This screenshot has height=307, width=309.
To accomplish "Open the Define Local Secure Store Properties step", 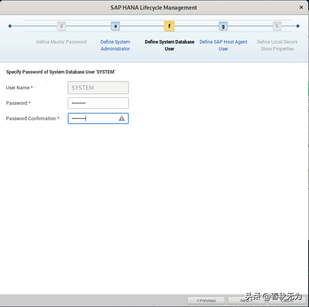I will click(277, 45).
